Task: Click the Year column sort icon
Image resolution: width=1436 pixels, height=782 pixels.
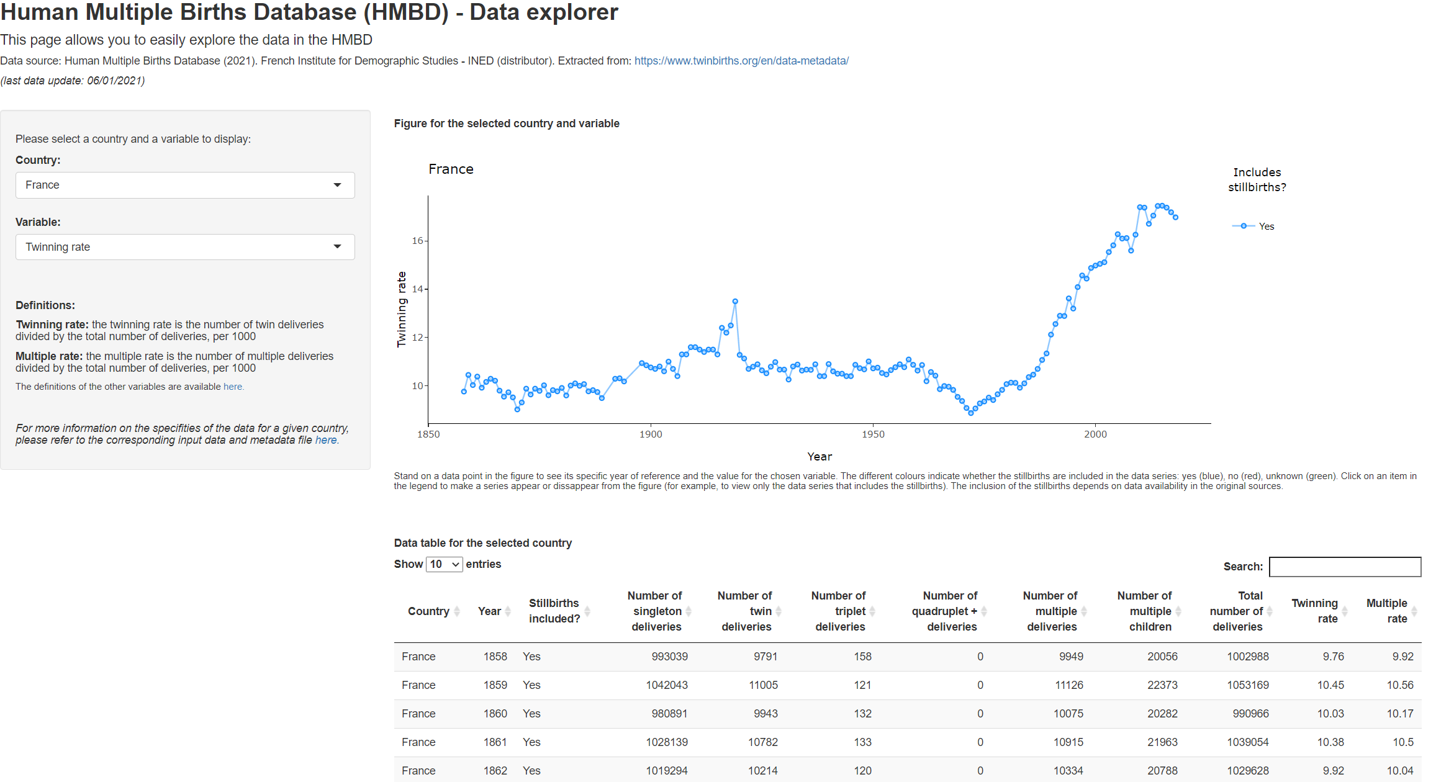Action: coord(507,611)
